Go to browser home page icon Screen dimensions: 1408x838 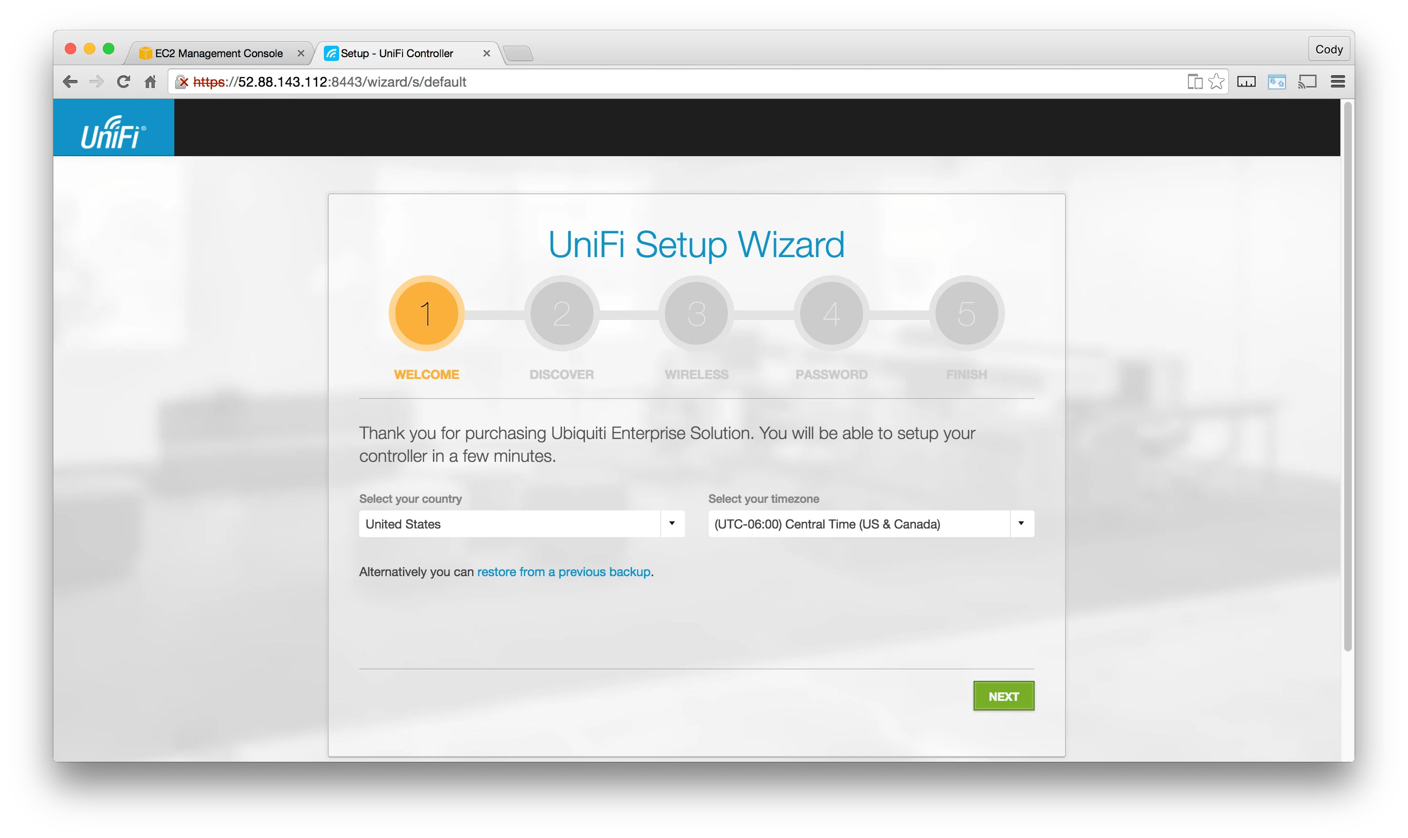point(150,82)
